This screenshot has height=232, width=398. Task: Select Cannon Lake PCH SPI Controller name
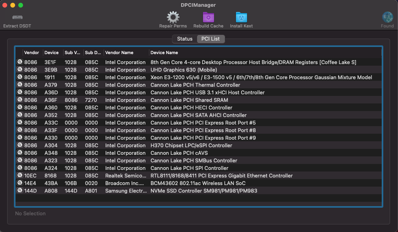189,168
